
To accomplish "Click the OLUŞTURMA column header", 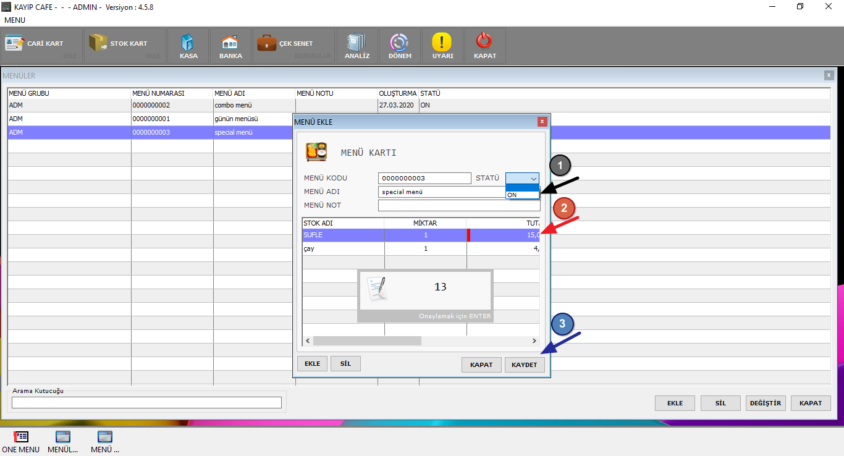I will pos(398,93).
